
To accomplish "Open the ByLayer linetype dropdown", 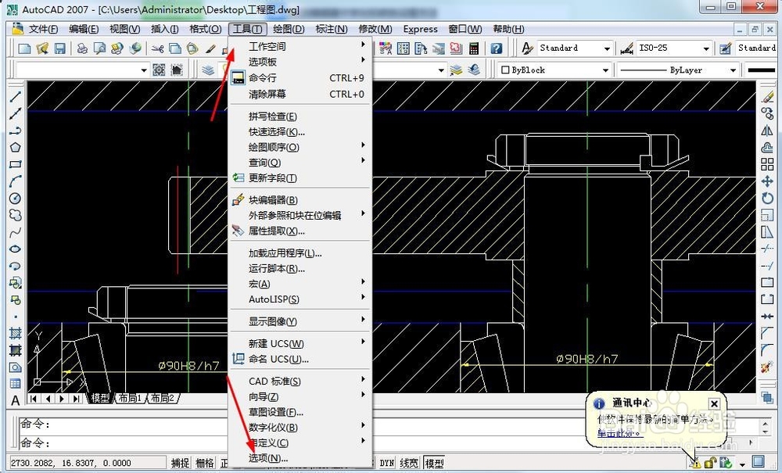I will [x=734, y=70].
